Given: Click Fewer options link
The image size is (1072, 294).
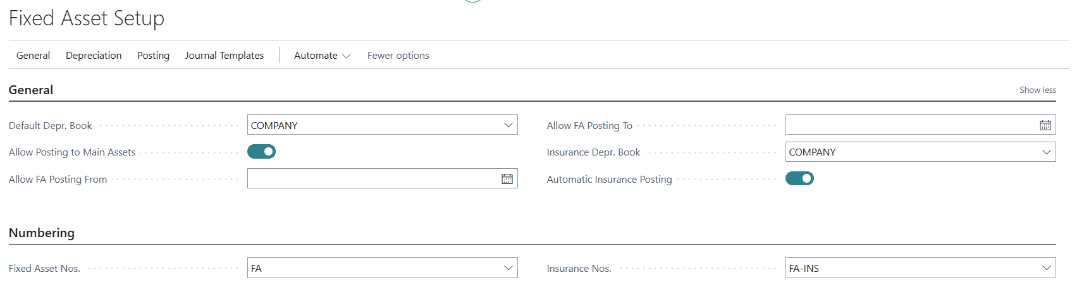Looking at the screenshot, I should point(398,56).
